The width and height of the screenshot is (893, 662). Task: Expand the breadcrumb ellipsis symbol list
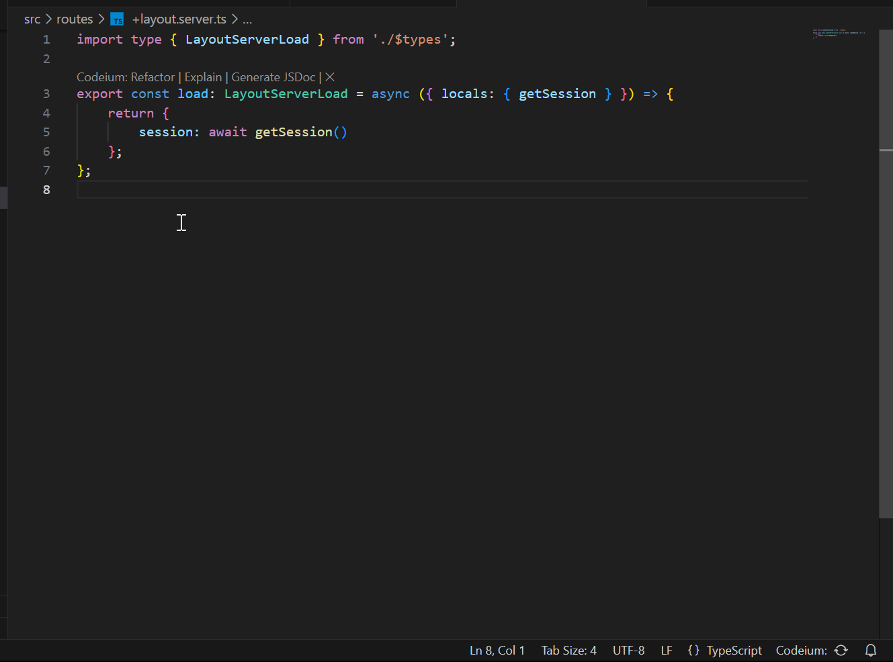(x=247, y=19)
